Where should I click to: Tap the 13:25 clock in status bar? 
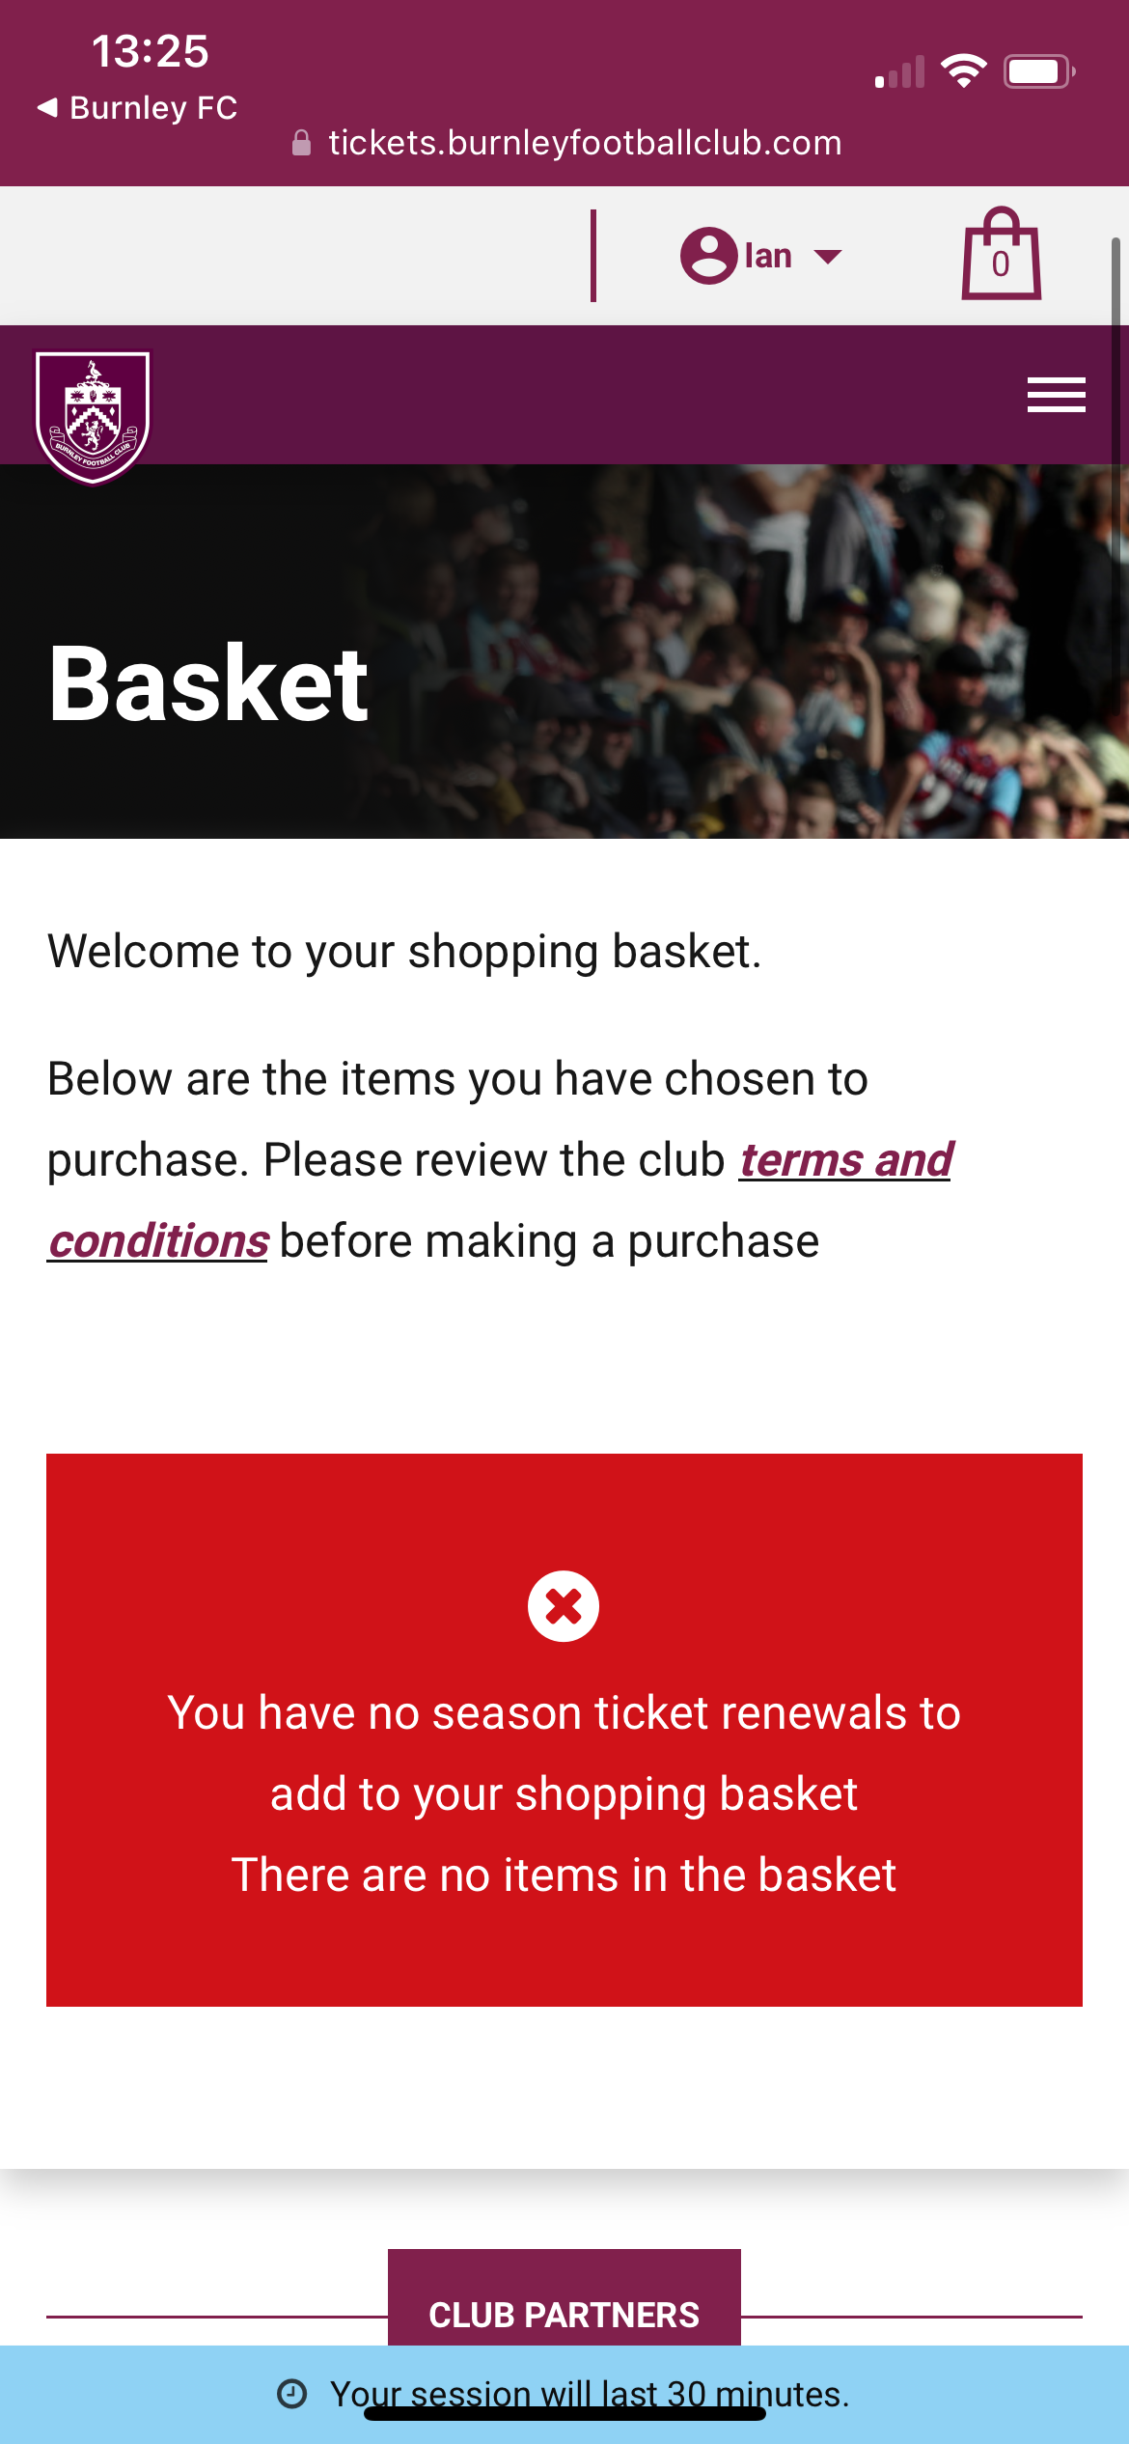point(150,51)
